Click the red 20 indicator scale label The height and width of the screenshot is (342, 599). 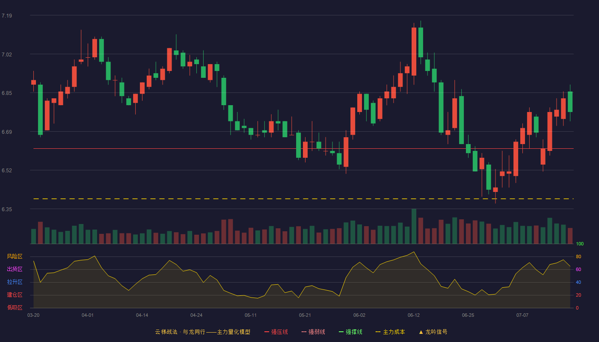578,295
